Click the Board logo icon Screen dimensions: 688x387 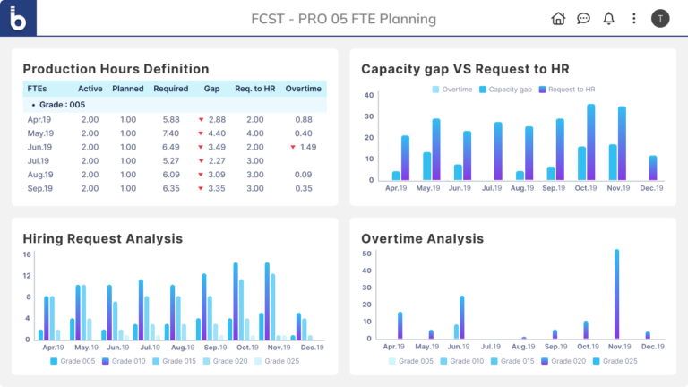[x=18, y=18]
